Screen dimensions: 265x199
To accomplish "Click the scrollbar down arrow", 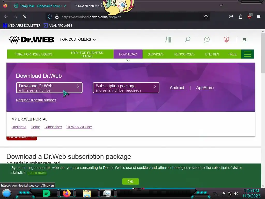I will (263, 186).
